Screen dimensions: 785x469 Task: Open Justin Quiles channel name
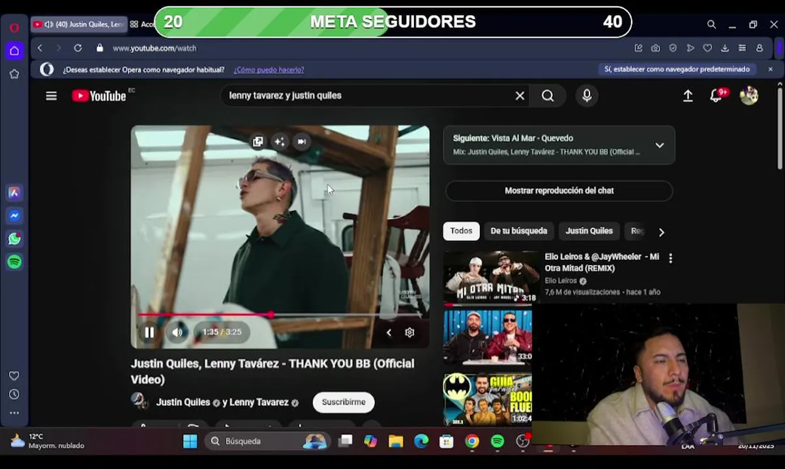(183, 403)
